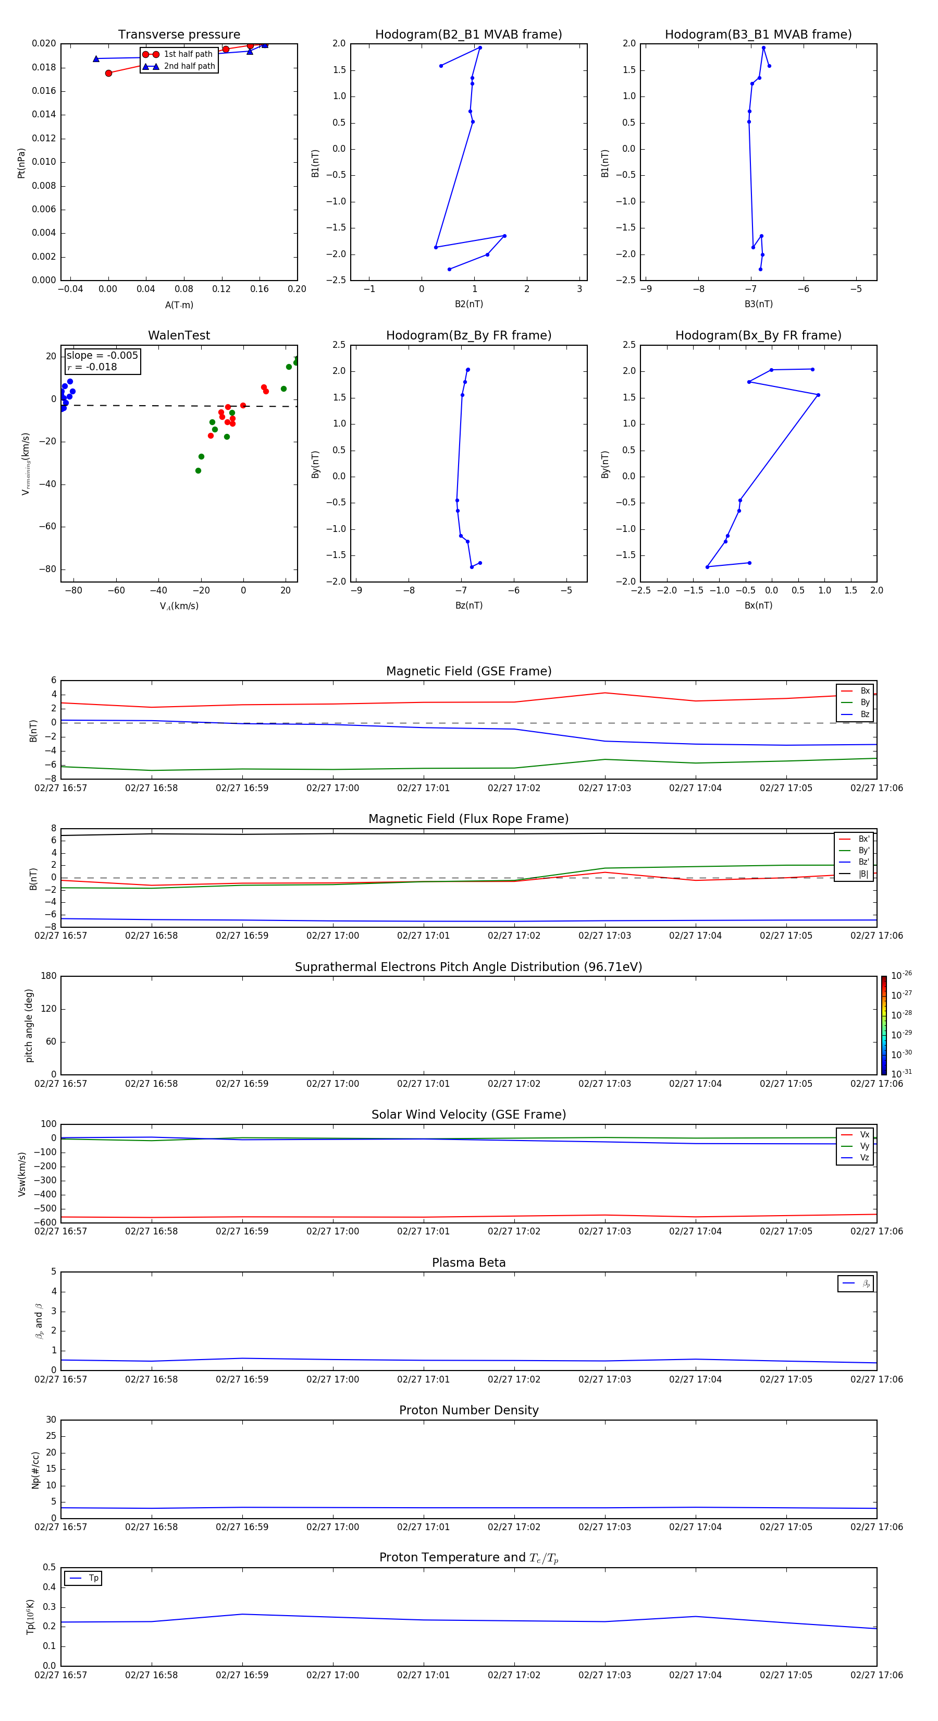
Task: Click the Hodogram(Bx_By FR frame) title
Action: [758, 335]
